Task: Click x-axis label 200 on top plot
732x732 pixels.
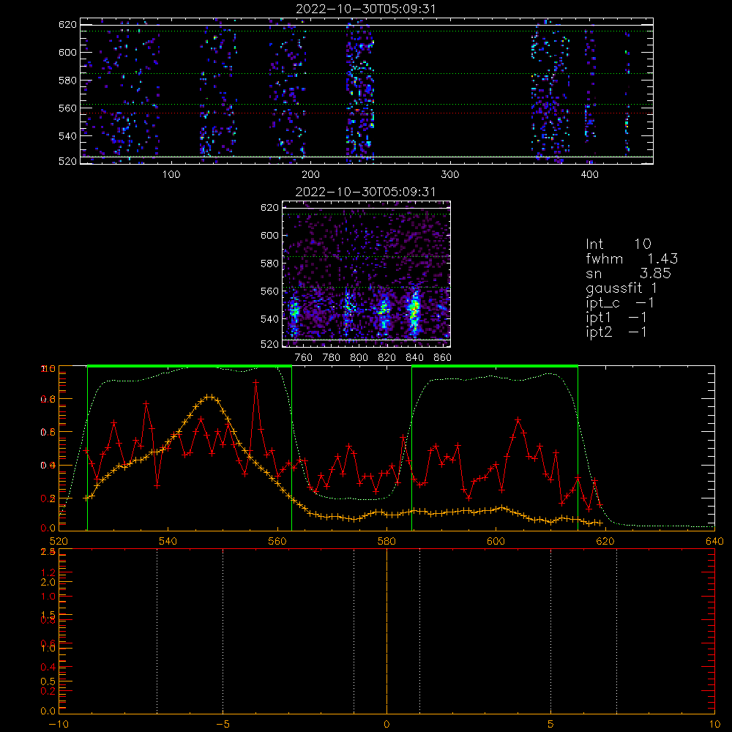Action: (x=310, y=175)
